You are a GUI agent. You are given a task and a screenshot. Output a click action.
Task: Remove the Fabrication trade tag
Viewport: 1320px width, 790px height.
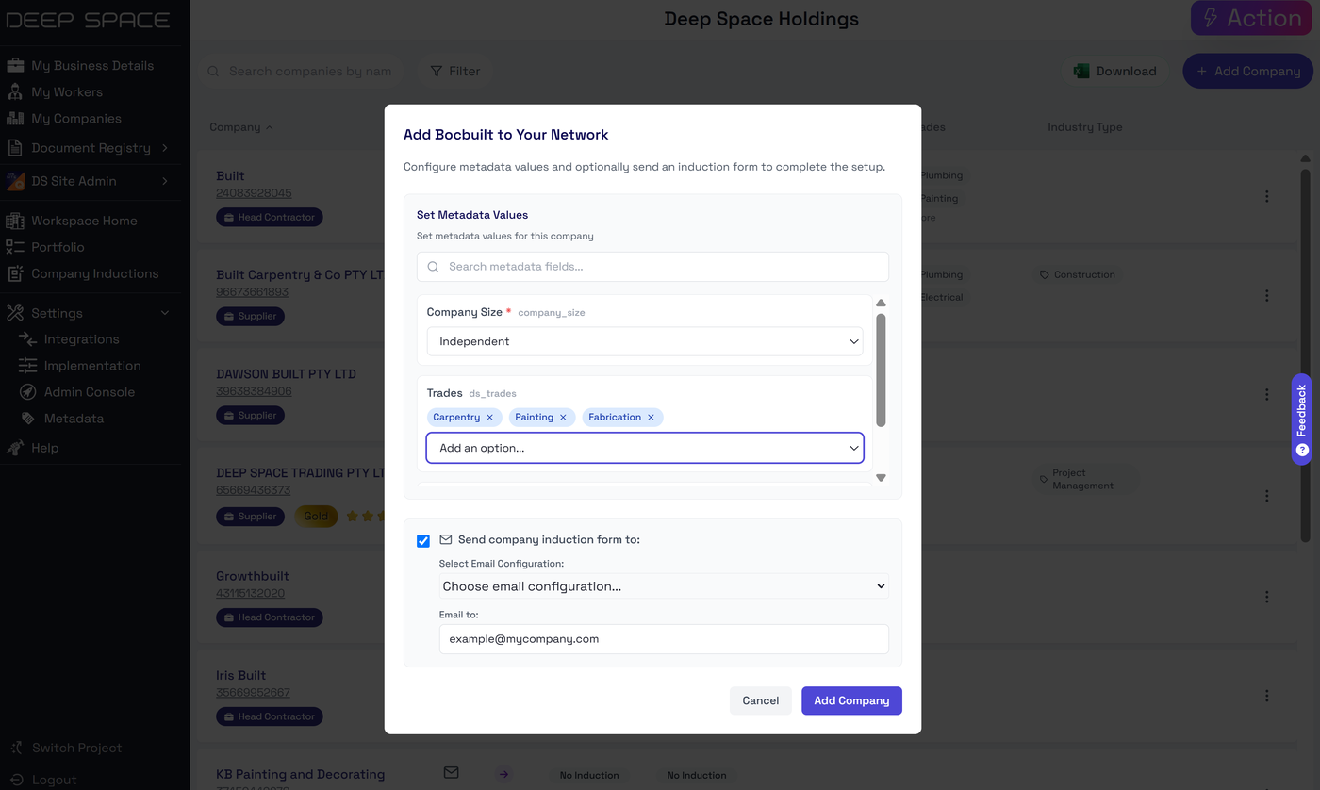[x=651, y=417]
